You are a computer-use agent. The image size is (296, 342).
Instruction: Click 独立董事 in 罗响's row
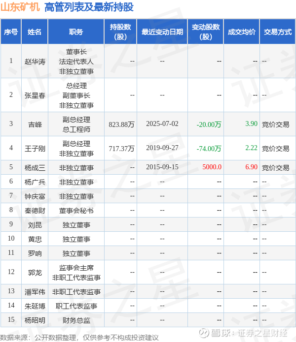[76, 253]
